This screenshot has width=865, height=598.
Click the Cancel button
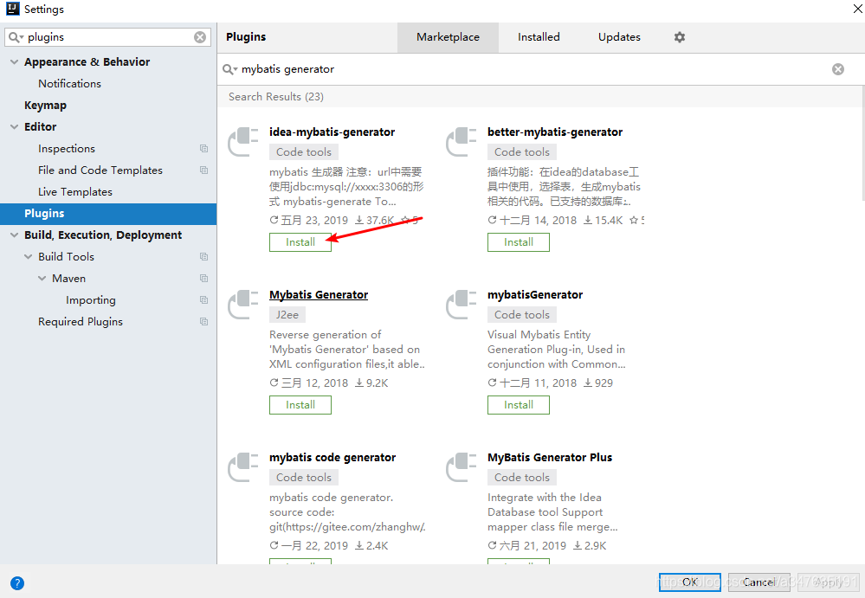pyautogui.click(x=758, y=582)
